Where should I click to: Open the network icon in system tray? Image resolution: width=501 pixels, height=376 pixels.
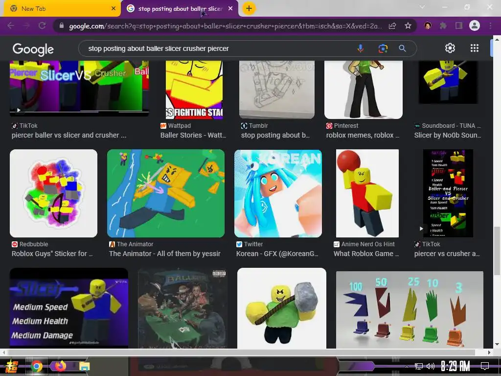(419, 366)
